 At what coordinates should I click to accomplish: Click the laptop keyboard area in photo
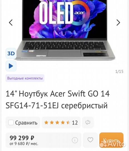64,46
